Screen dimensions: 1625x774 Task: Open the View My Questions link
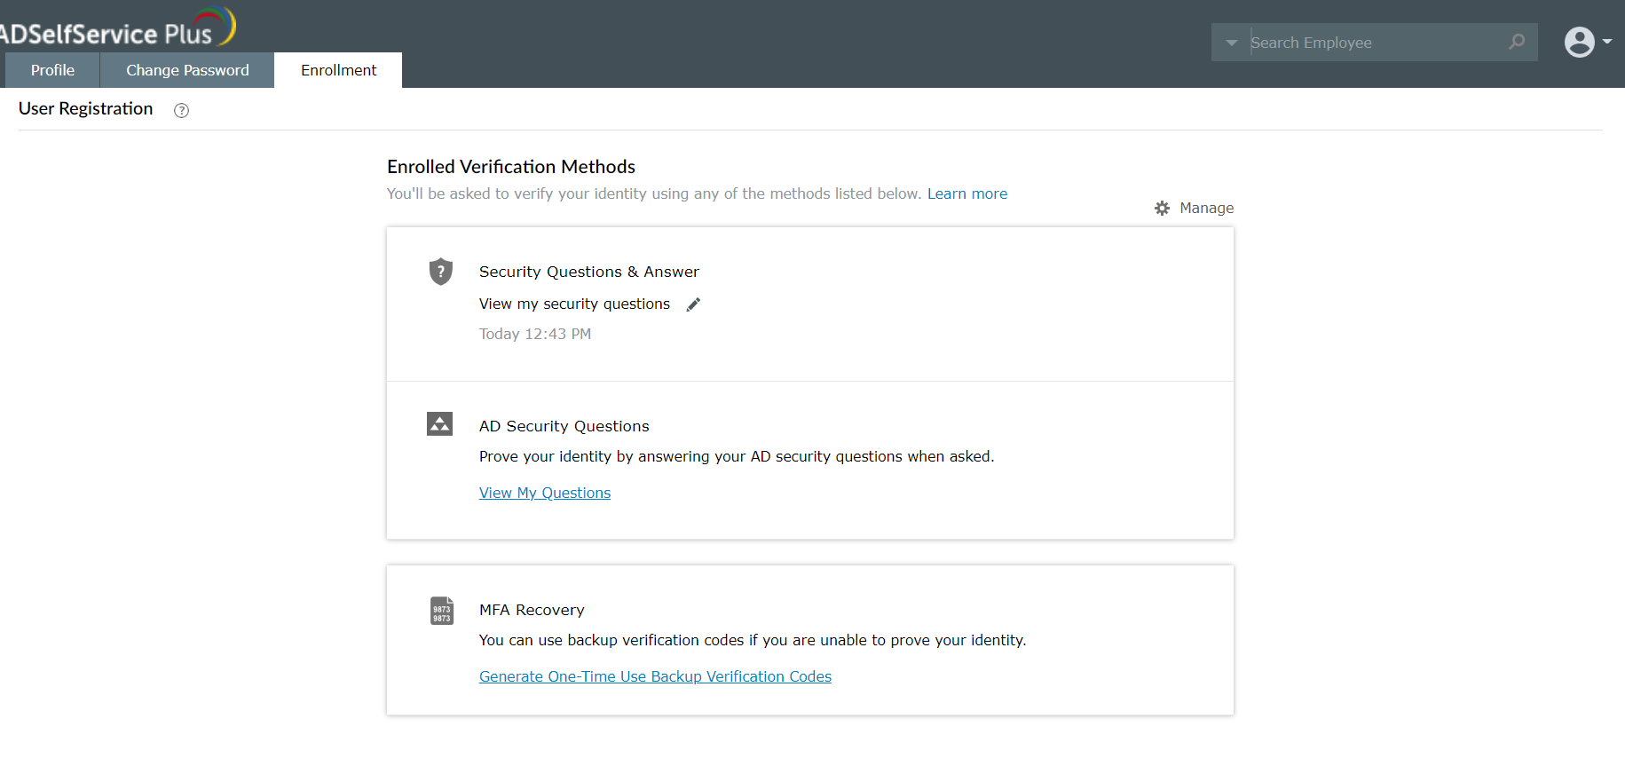[x=545, y=493]
